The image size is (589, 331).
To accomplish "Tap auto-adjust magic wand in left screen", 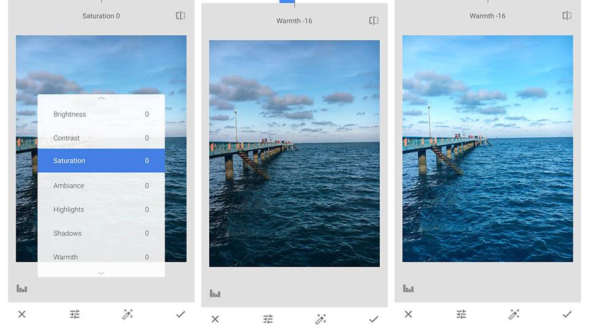I will point(128,314).
